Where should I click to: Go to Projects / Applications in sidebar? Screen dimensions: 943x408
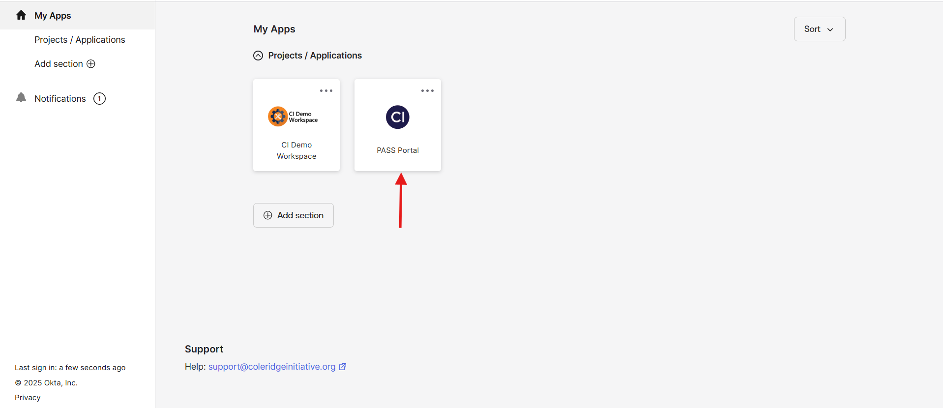(x=80, y=40)
